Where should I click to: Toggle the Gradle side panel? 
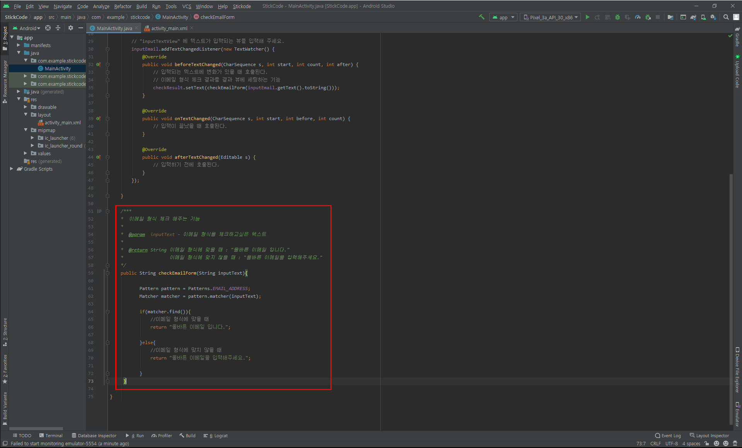[x=737, y=38]
